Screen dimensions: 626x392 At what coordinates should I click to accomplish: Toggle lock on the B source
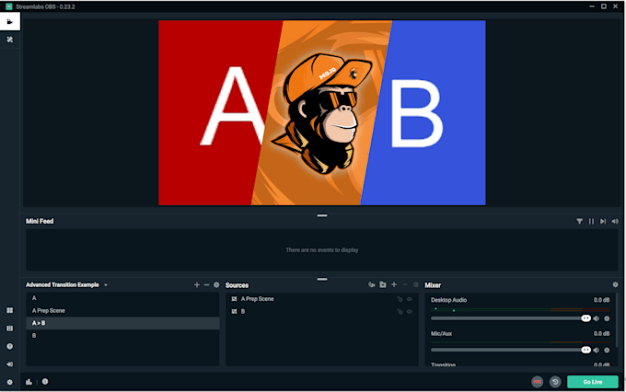click(400, 311)
